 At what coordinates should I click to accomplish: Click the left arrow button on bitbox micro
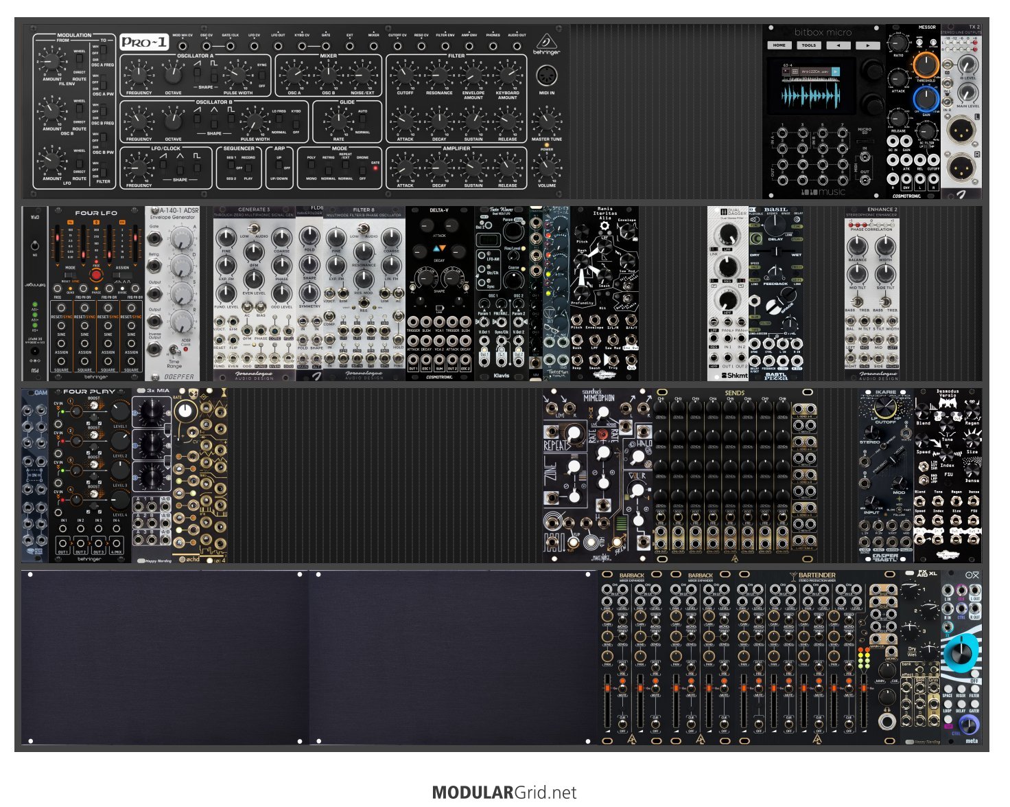tap(838, 45)
